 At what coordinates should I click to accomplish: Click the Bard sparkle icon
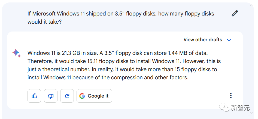click(x=16, y=53)
